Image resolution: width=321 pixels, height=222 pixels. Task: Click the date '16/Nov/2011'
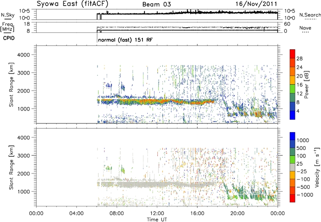click(256, 4)
